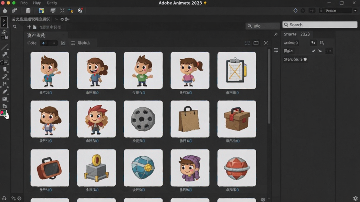Select the boy in green shirt thumbnail
Screen dimensions: 360x202
tap(143, 70)
